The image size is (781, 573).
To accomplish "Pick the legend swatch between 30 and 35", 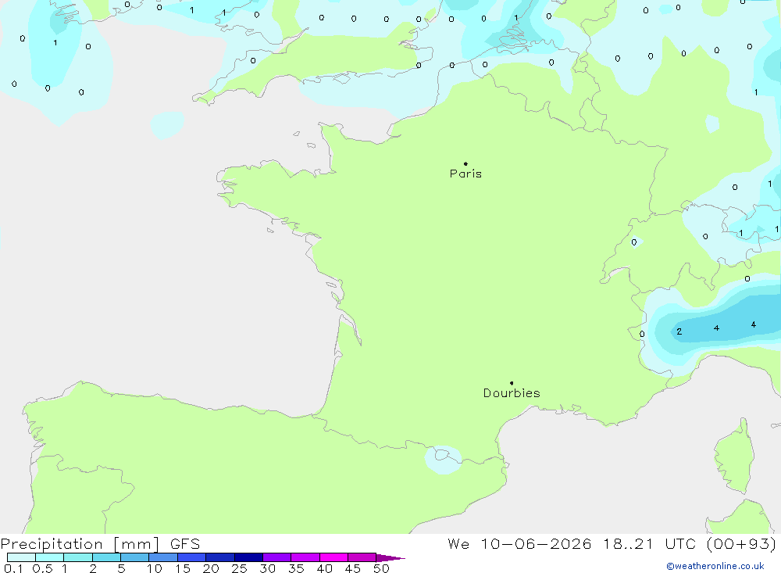I will point(277,557).
